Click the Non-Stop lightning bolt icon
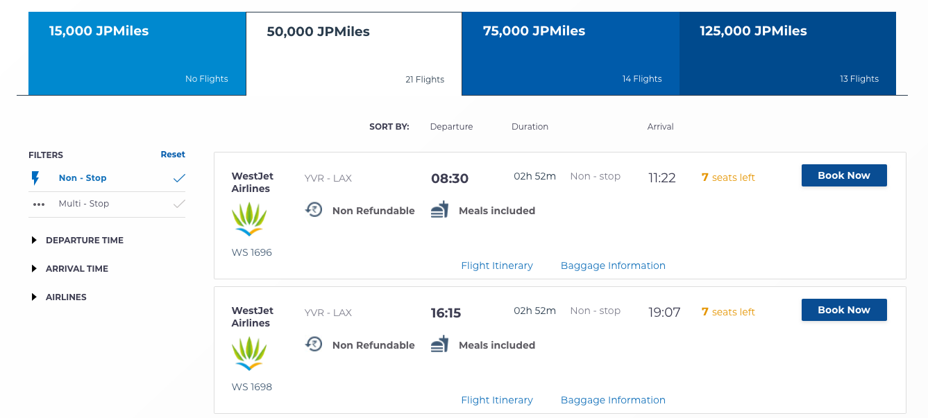The image size is (928, 418). (x=36, y=178)
